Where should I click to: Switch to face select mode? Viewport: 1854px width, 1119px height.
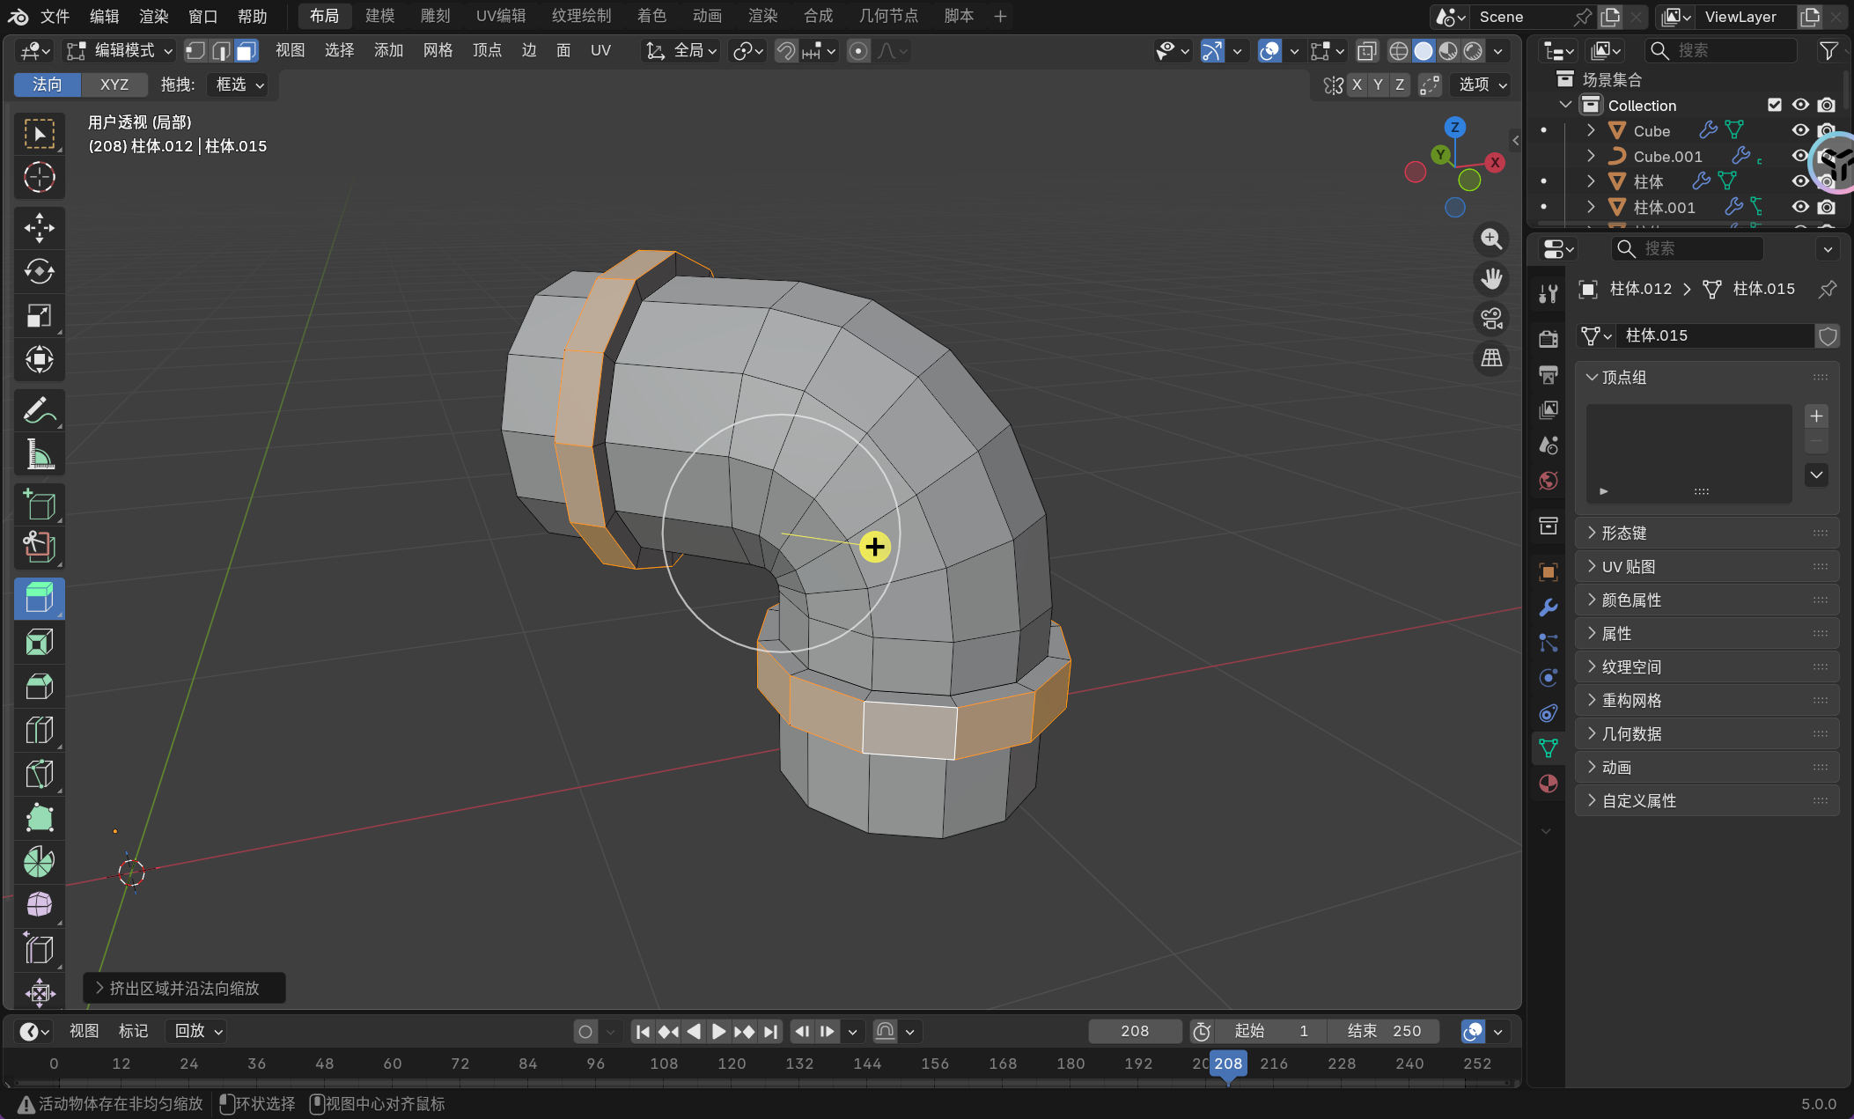tap(246, 51)
